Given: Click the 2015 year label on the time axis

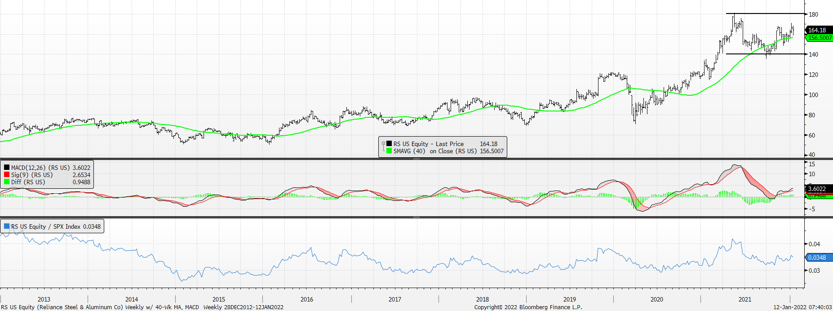Looking at the screenshot, I should coord(219,299).
